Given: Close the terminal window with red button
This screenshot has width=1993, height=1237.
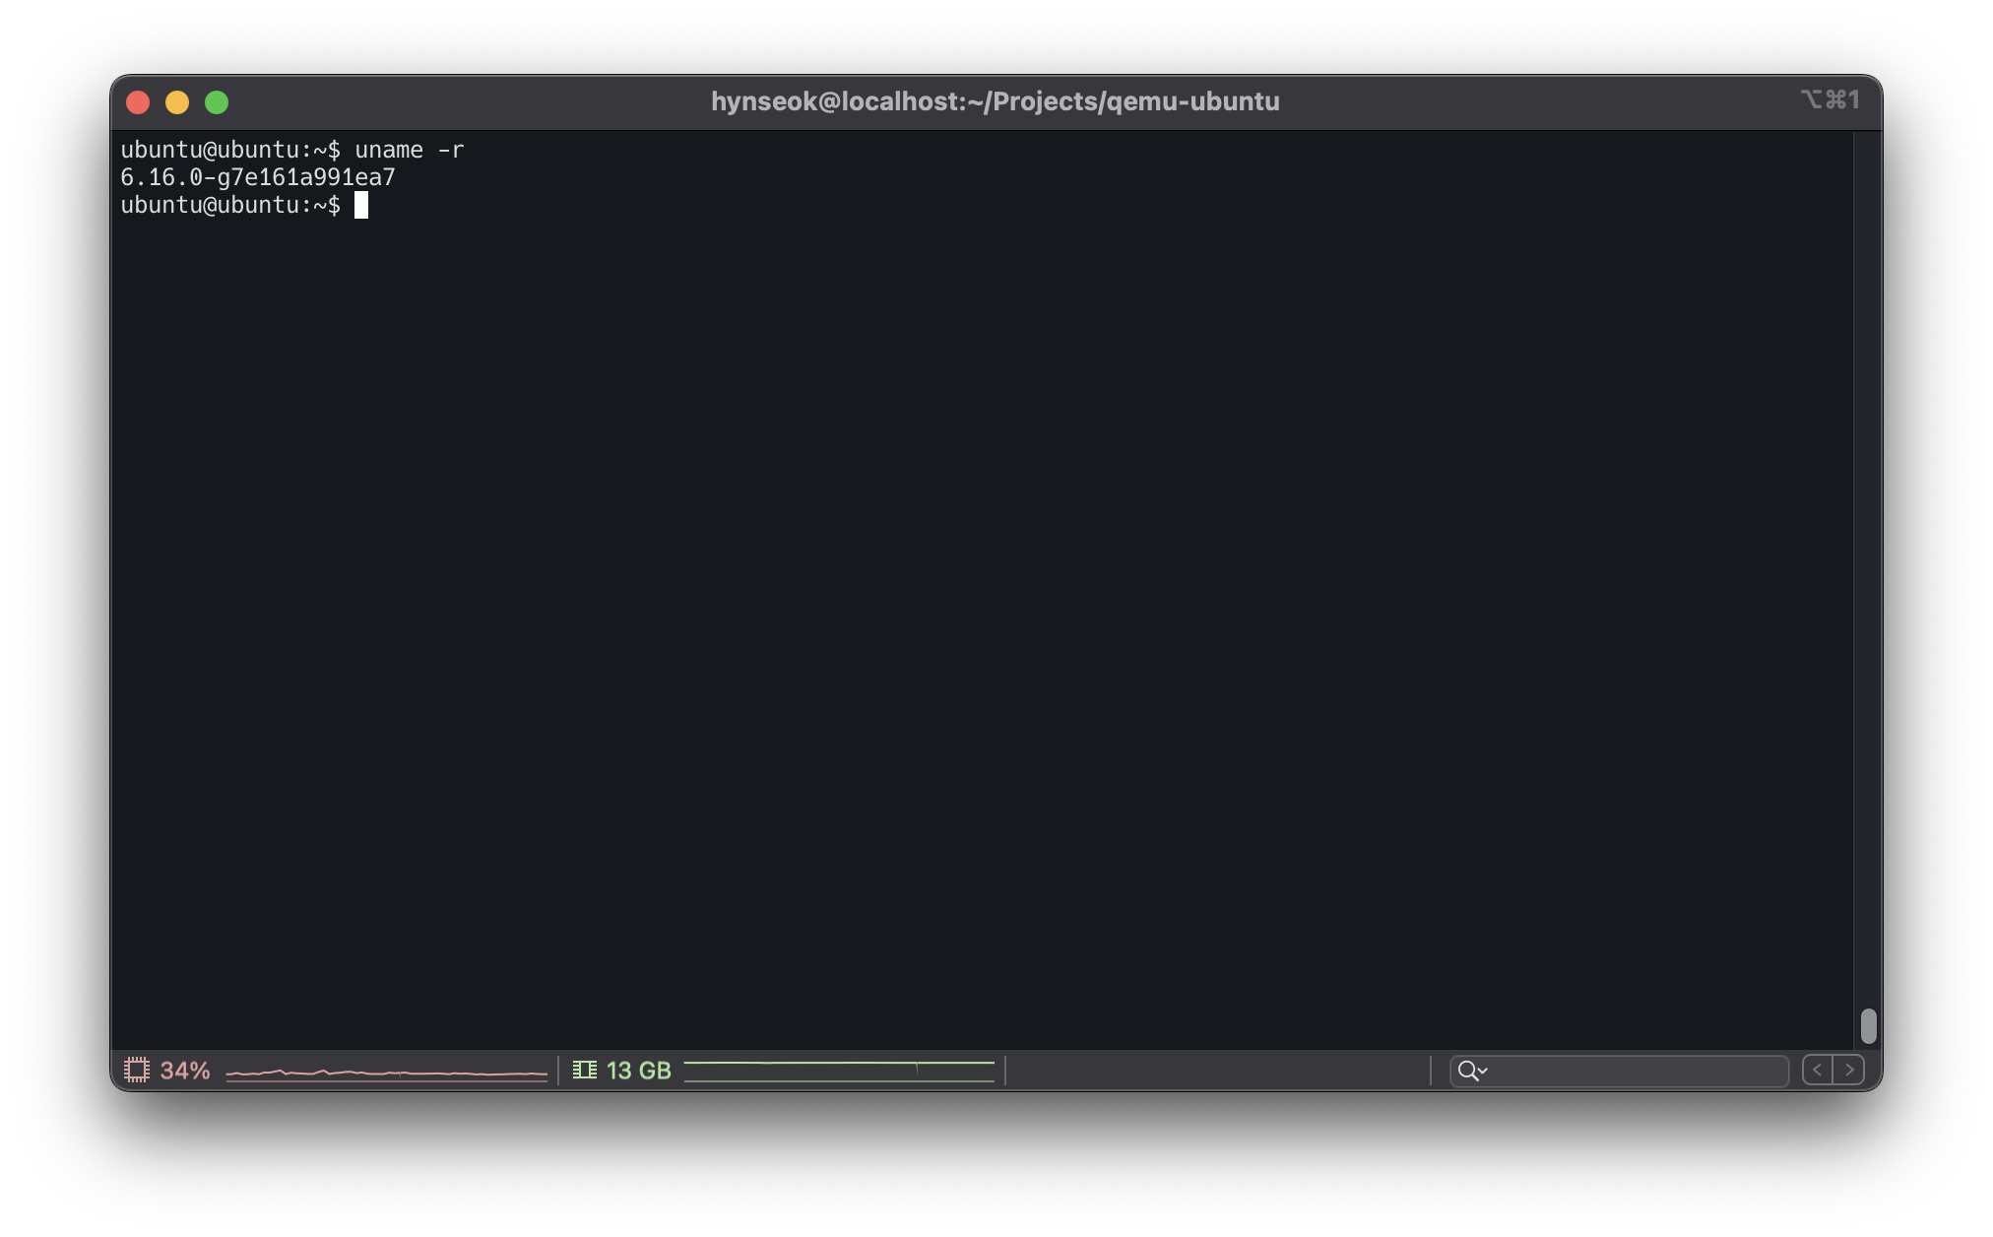Looking at the screenshot, I should click(138, 102).
